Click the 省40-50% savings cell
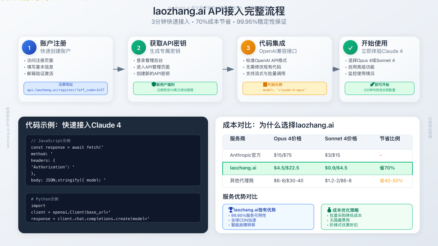The image size is (438, 246). click(x=391, y=181)
